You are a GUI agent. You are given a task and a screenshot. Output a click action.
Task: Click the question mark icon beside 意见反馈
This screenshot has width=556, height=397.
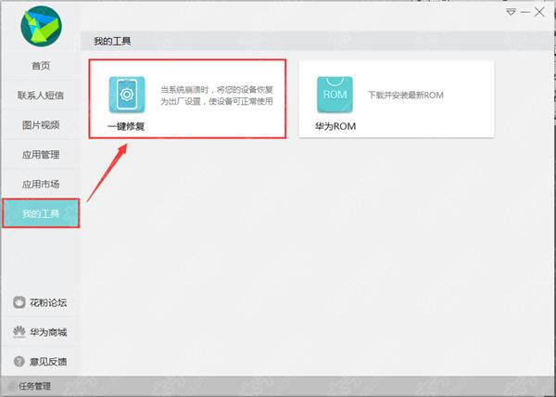(19, 361)
